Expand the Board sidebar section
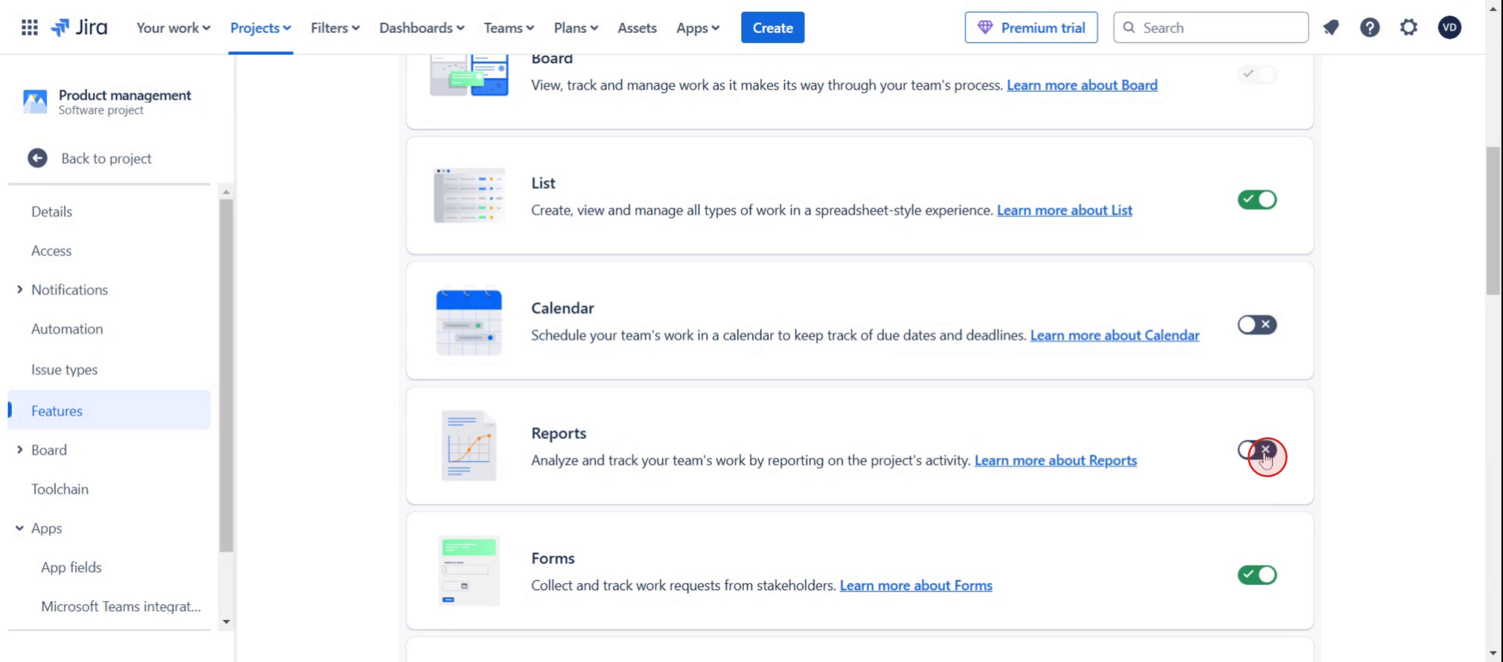Viewport: 1503px width, 662px height. (x=20, y=450)
